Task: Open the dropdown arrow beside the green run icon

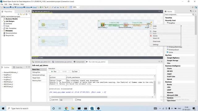Action: [x=43, y=7]
